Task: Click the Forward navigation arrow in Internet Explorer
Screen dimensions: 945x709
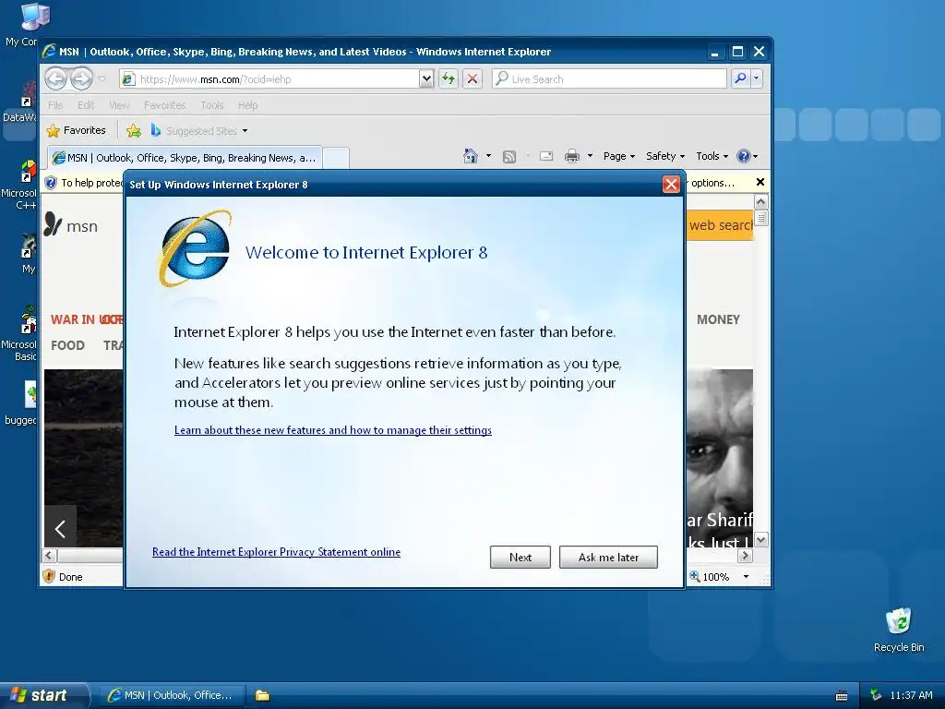Action: click(x=81, y=78)
